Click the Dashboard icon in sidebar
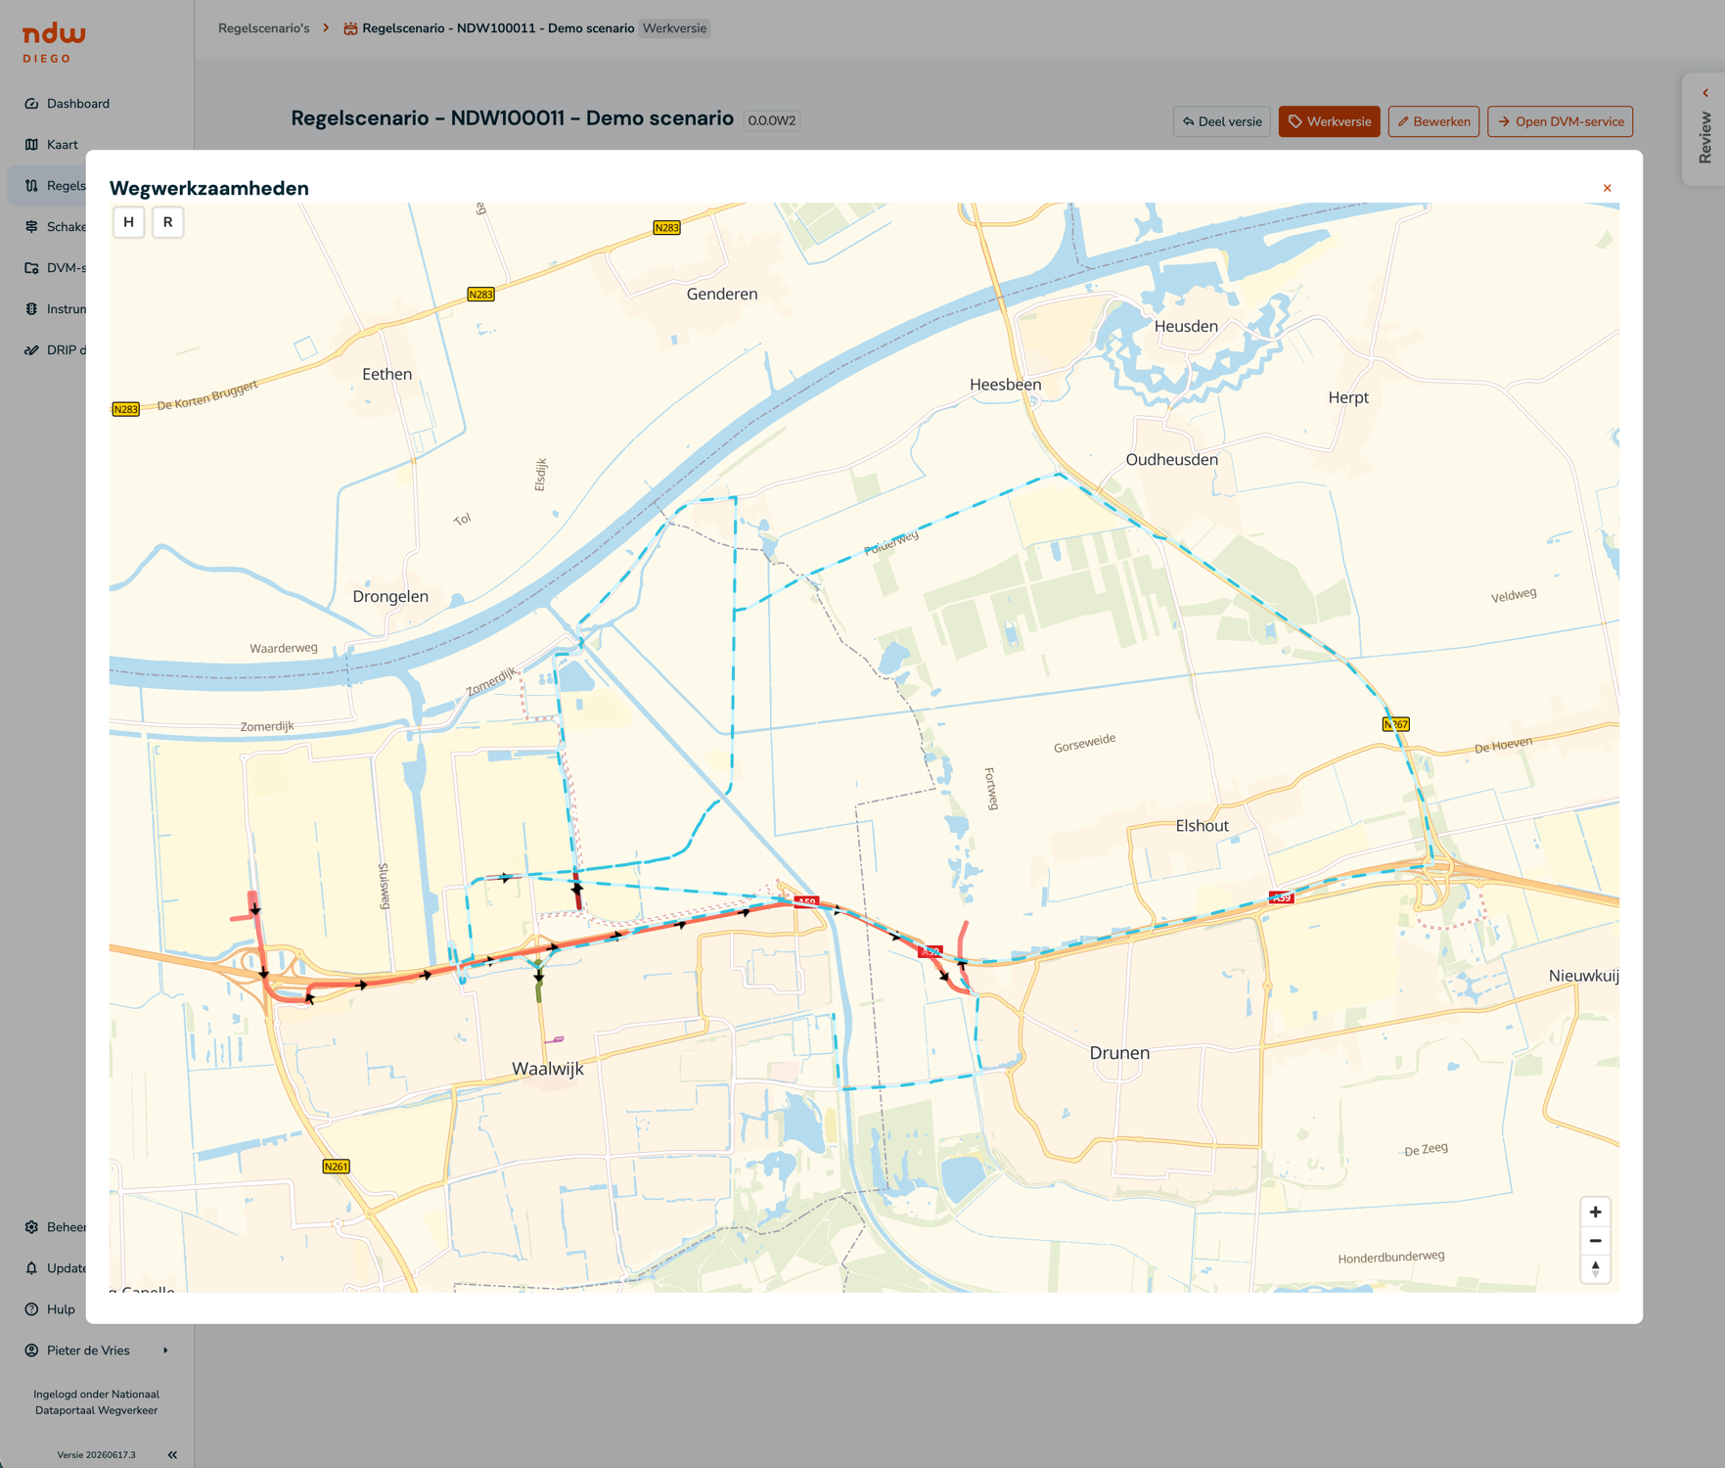Image resolution: width=1725 pixels, height=1468 pixels. [x=31, y=104]
